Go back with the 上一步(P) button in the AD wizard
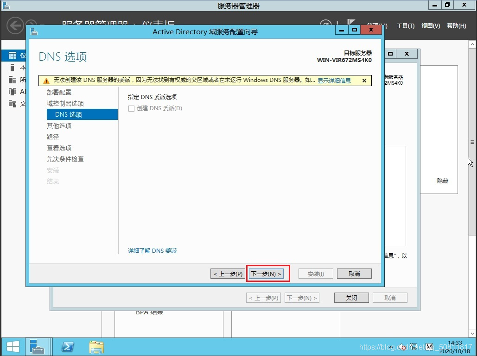Screen dimensions: 477x356 pyautogui.click(x=228, y=274)
